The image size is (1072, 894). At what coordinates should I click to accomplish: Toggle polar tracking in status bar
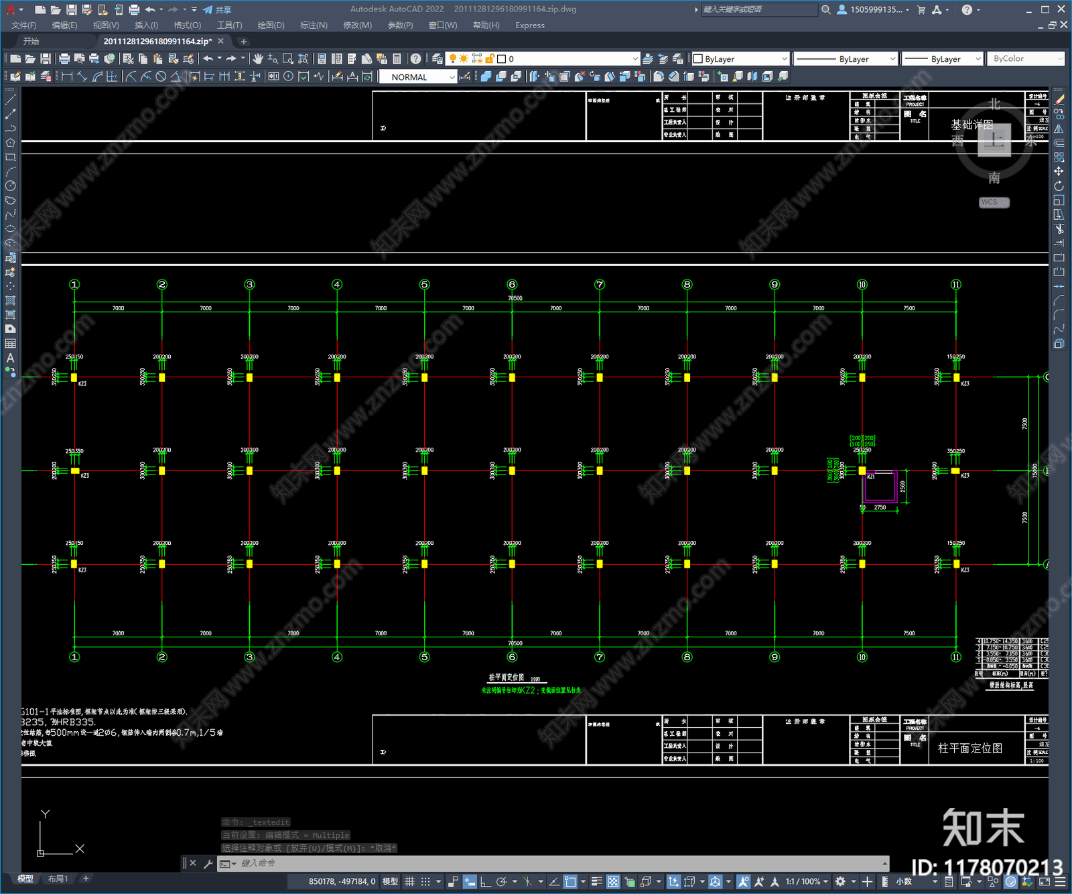click(x=501, y=881)
